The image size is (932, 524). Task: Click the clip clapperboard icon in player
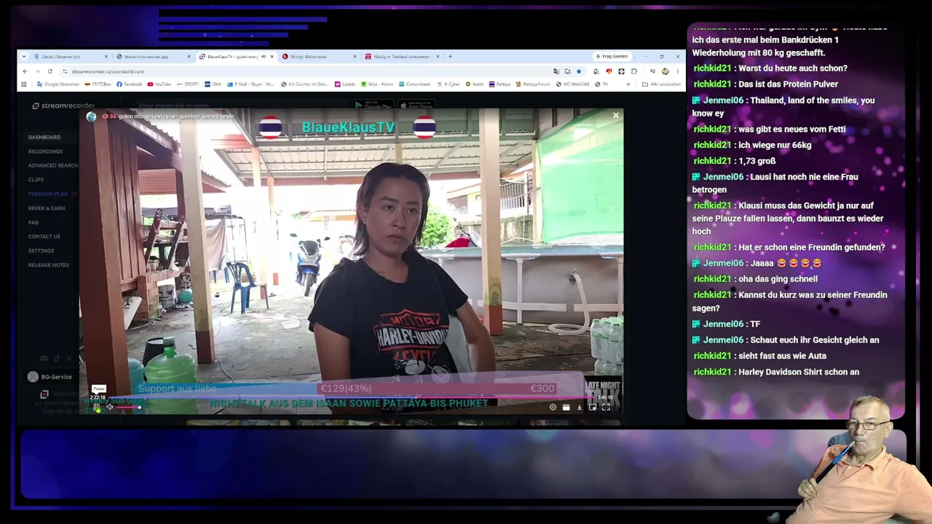point(566,407)
